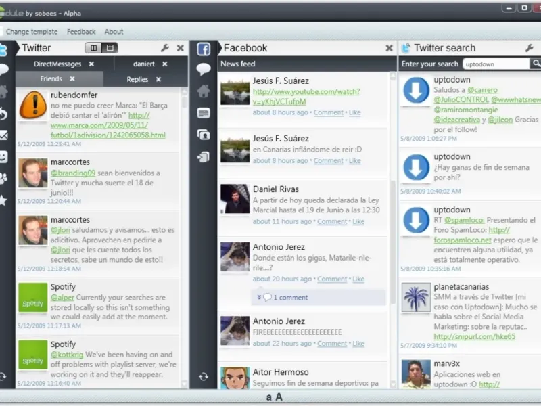The image size is (541, 406).
Task: Open the Twitter sidebar envelope messages icon
Action: coord(3,135)
